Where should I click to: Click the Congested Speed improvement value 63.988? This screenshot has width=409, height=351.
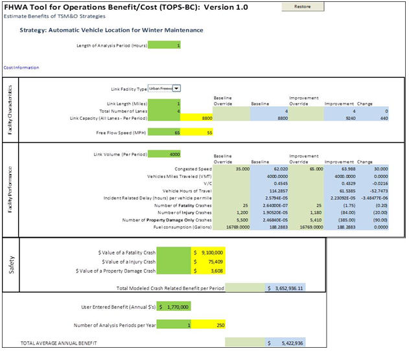(340, 169)
